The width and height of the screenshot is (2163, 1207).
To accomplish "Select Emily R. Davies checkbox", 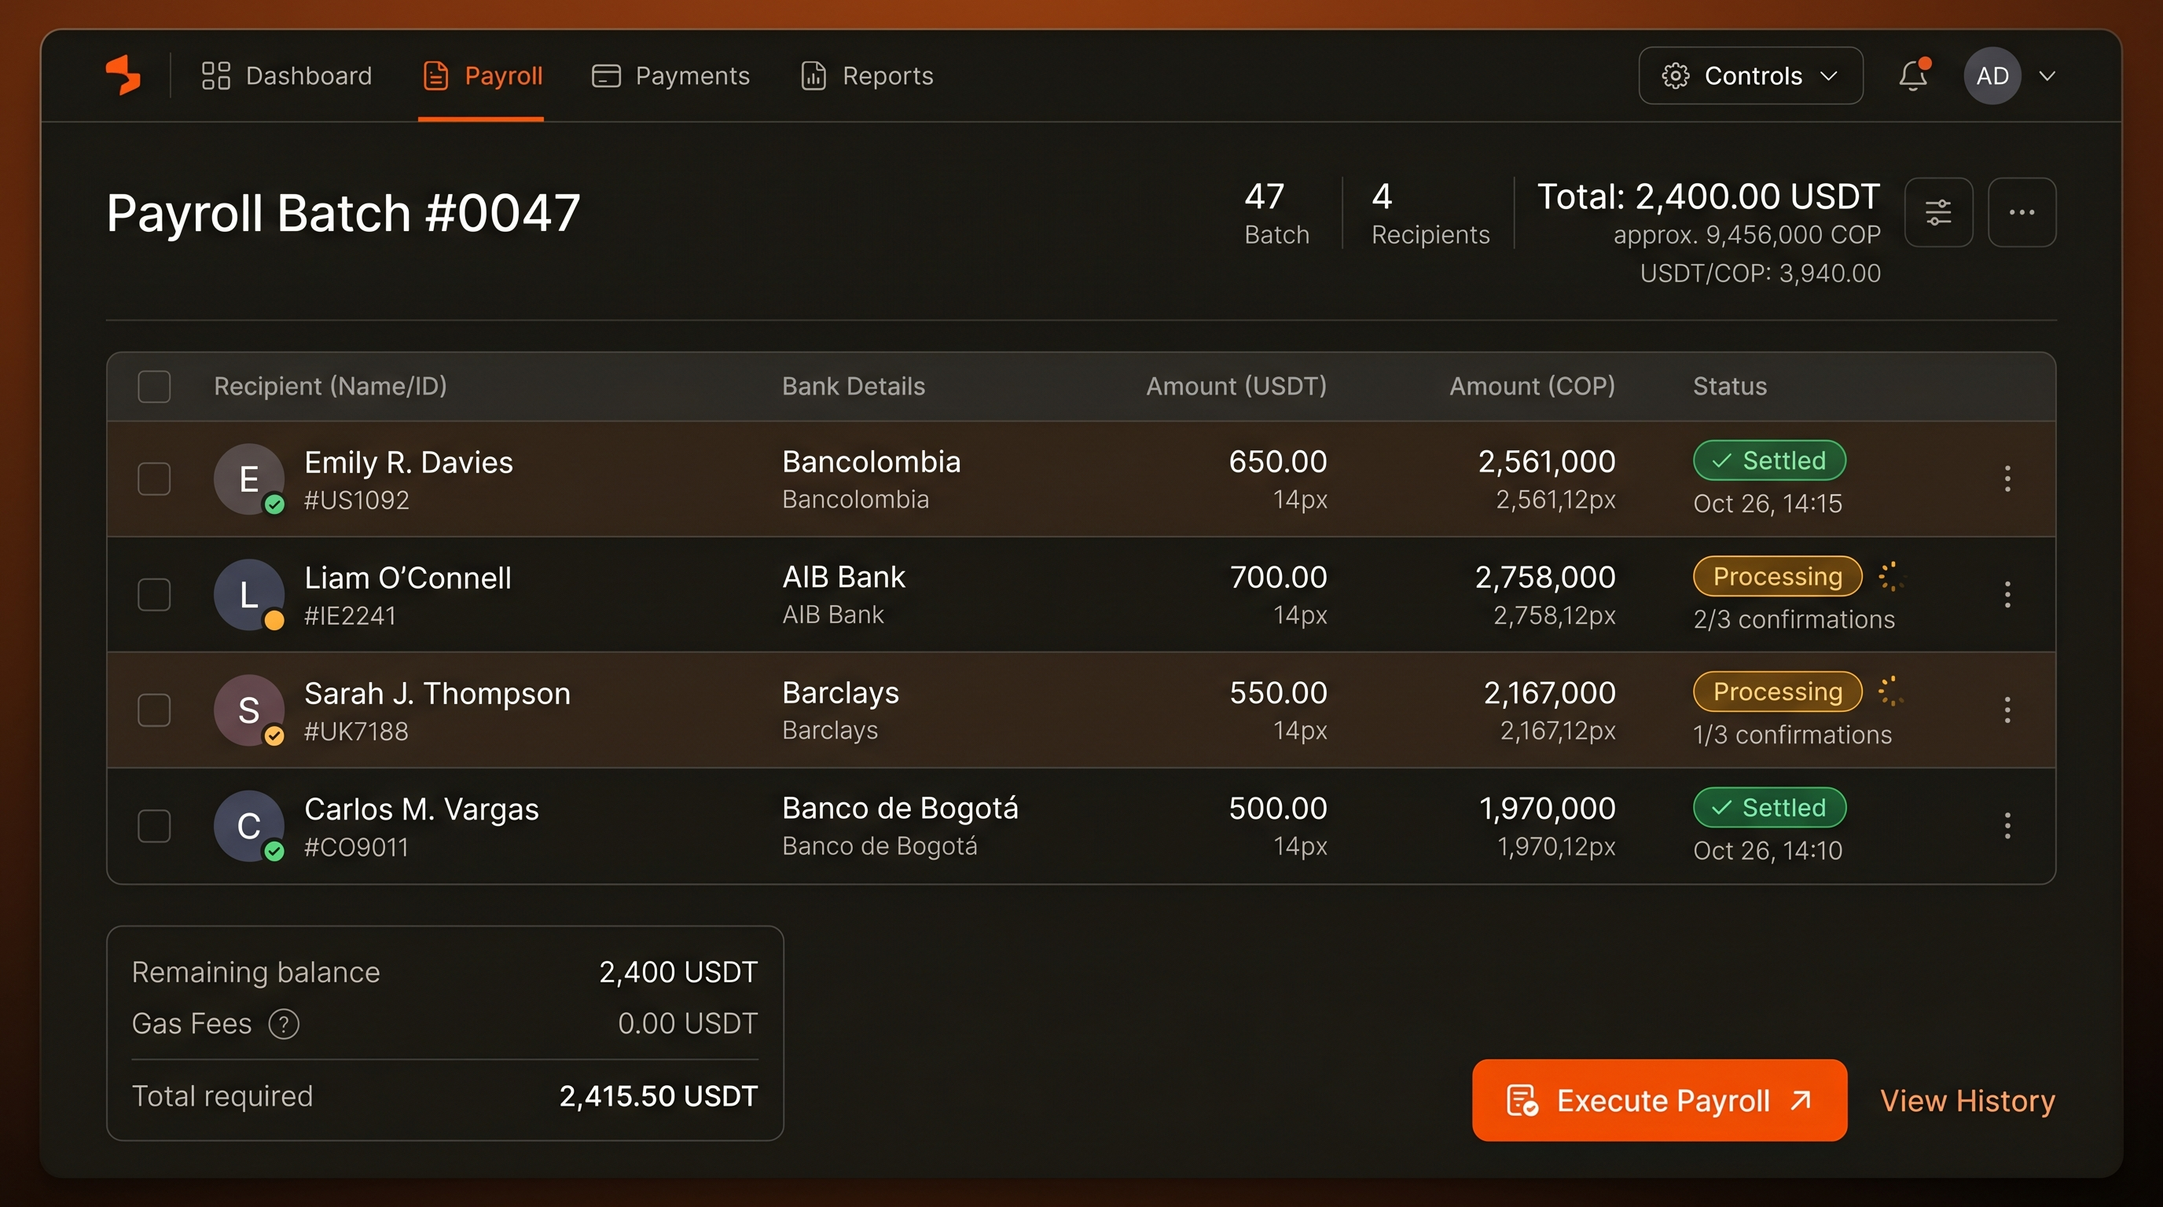I will click(155, 479).
